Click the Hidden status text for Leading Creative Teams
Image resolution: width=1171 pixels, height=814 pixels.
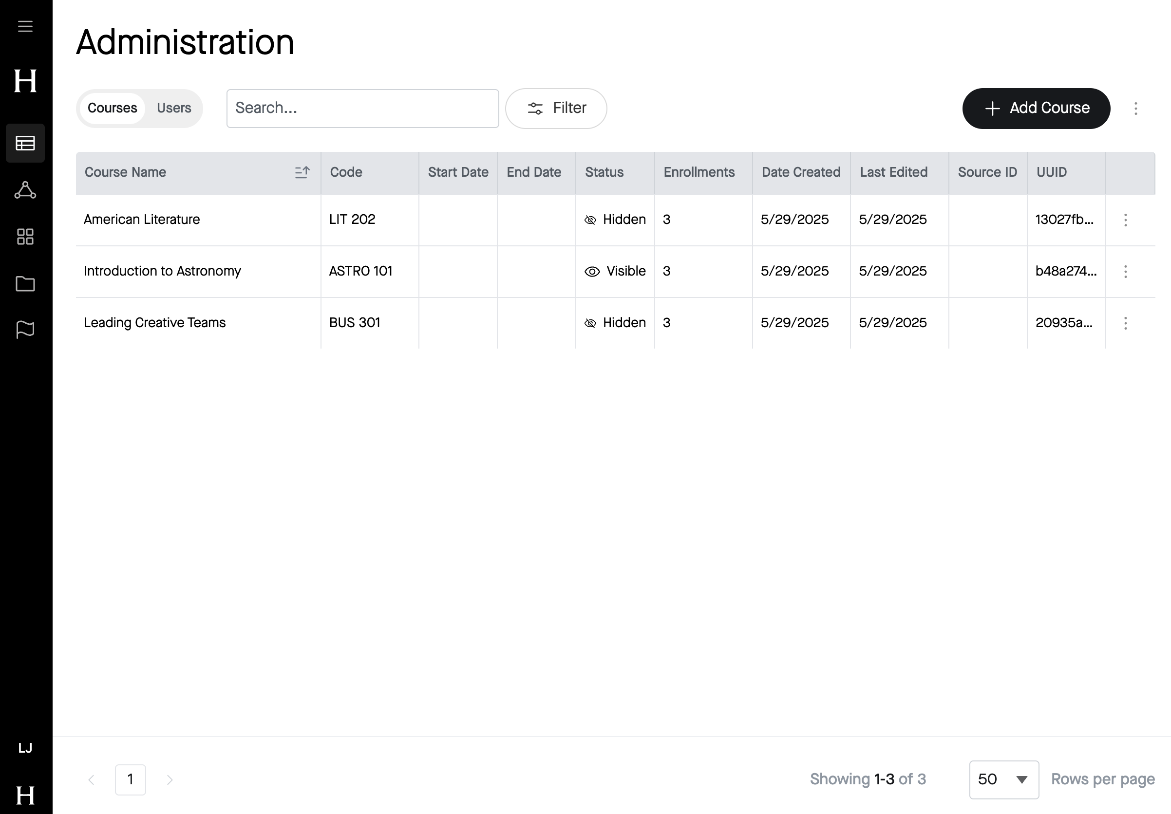coord(624,323)
